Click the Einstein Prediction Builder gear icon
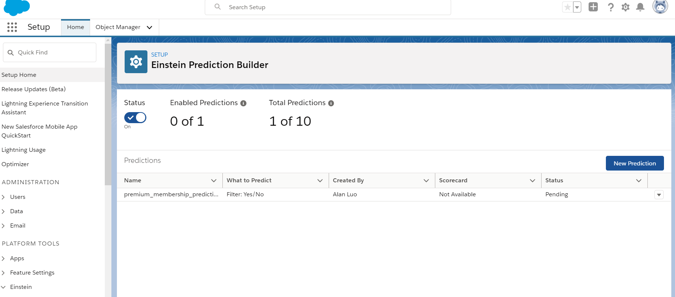This screenshot has height=297, width=675. (x=136, y=62)
